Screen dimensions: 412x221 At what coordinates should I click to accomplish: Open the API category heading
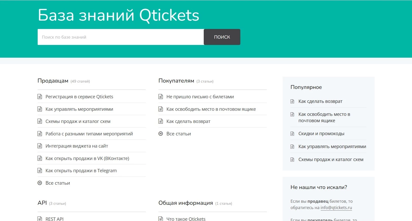pyautogui.click(x=42, y=203)
